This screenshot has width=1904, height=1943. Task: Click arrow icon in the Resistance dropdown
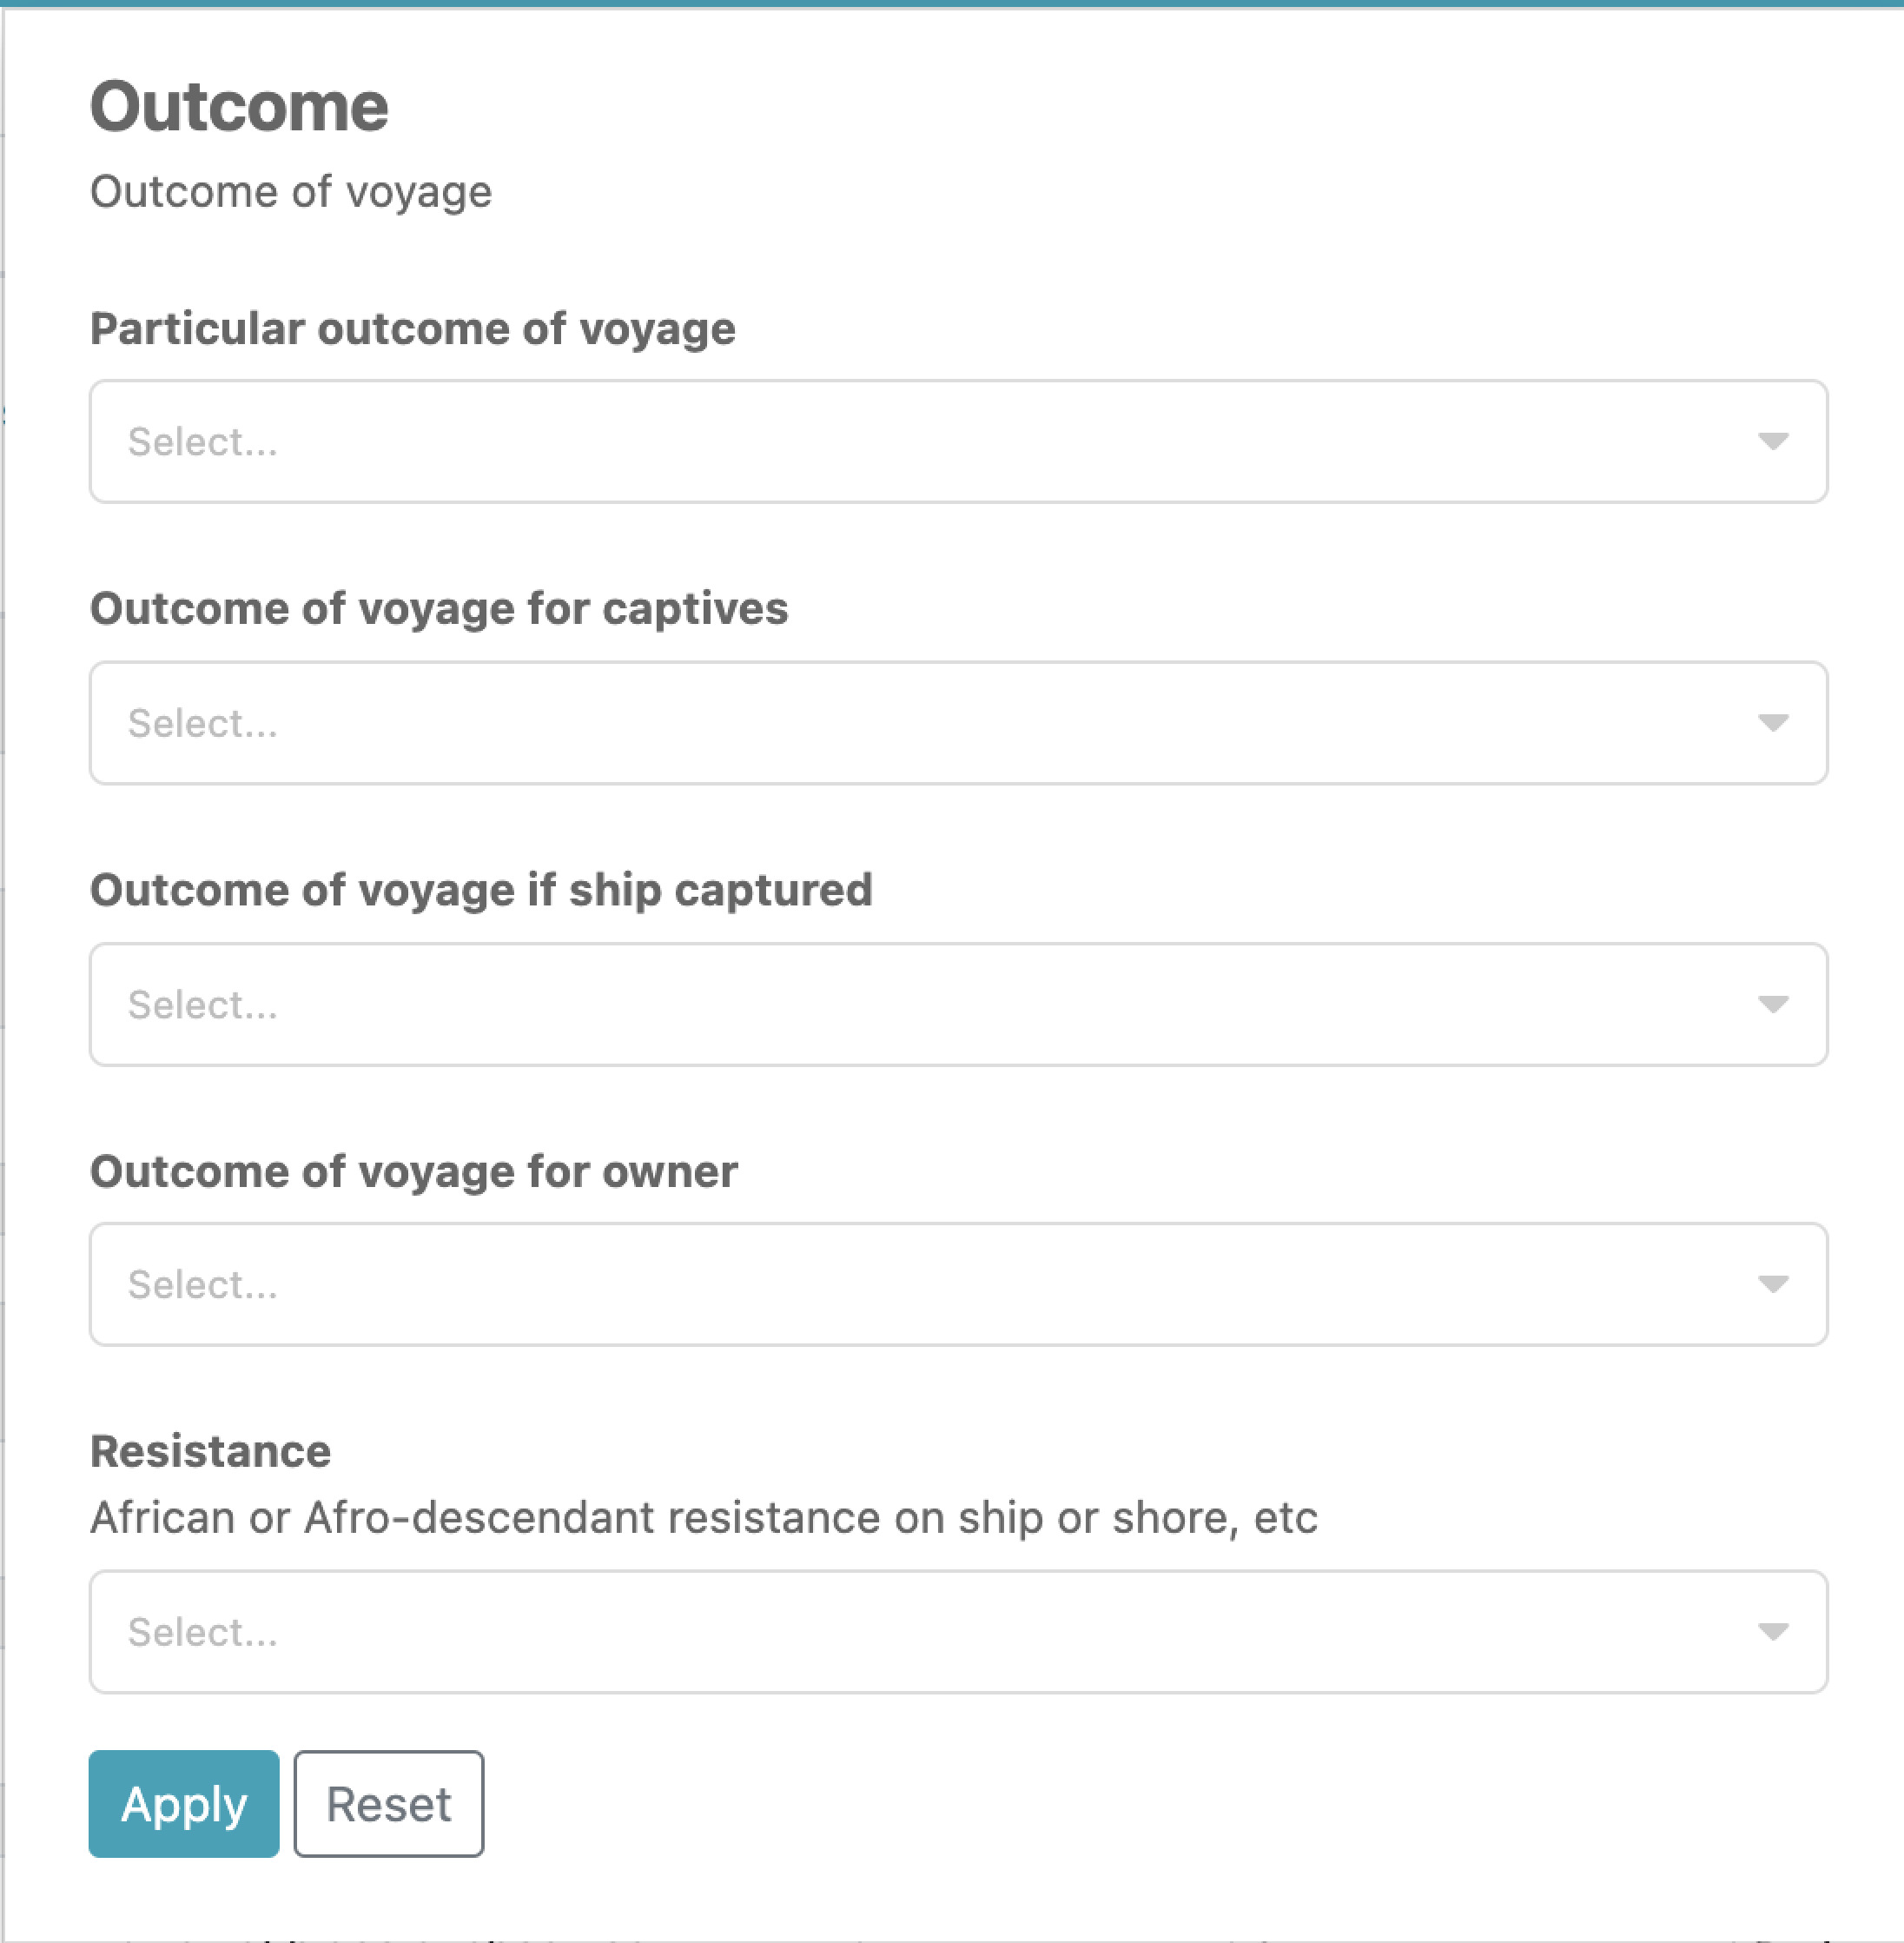(1772, 1632)
